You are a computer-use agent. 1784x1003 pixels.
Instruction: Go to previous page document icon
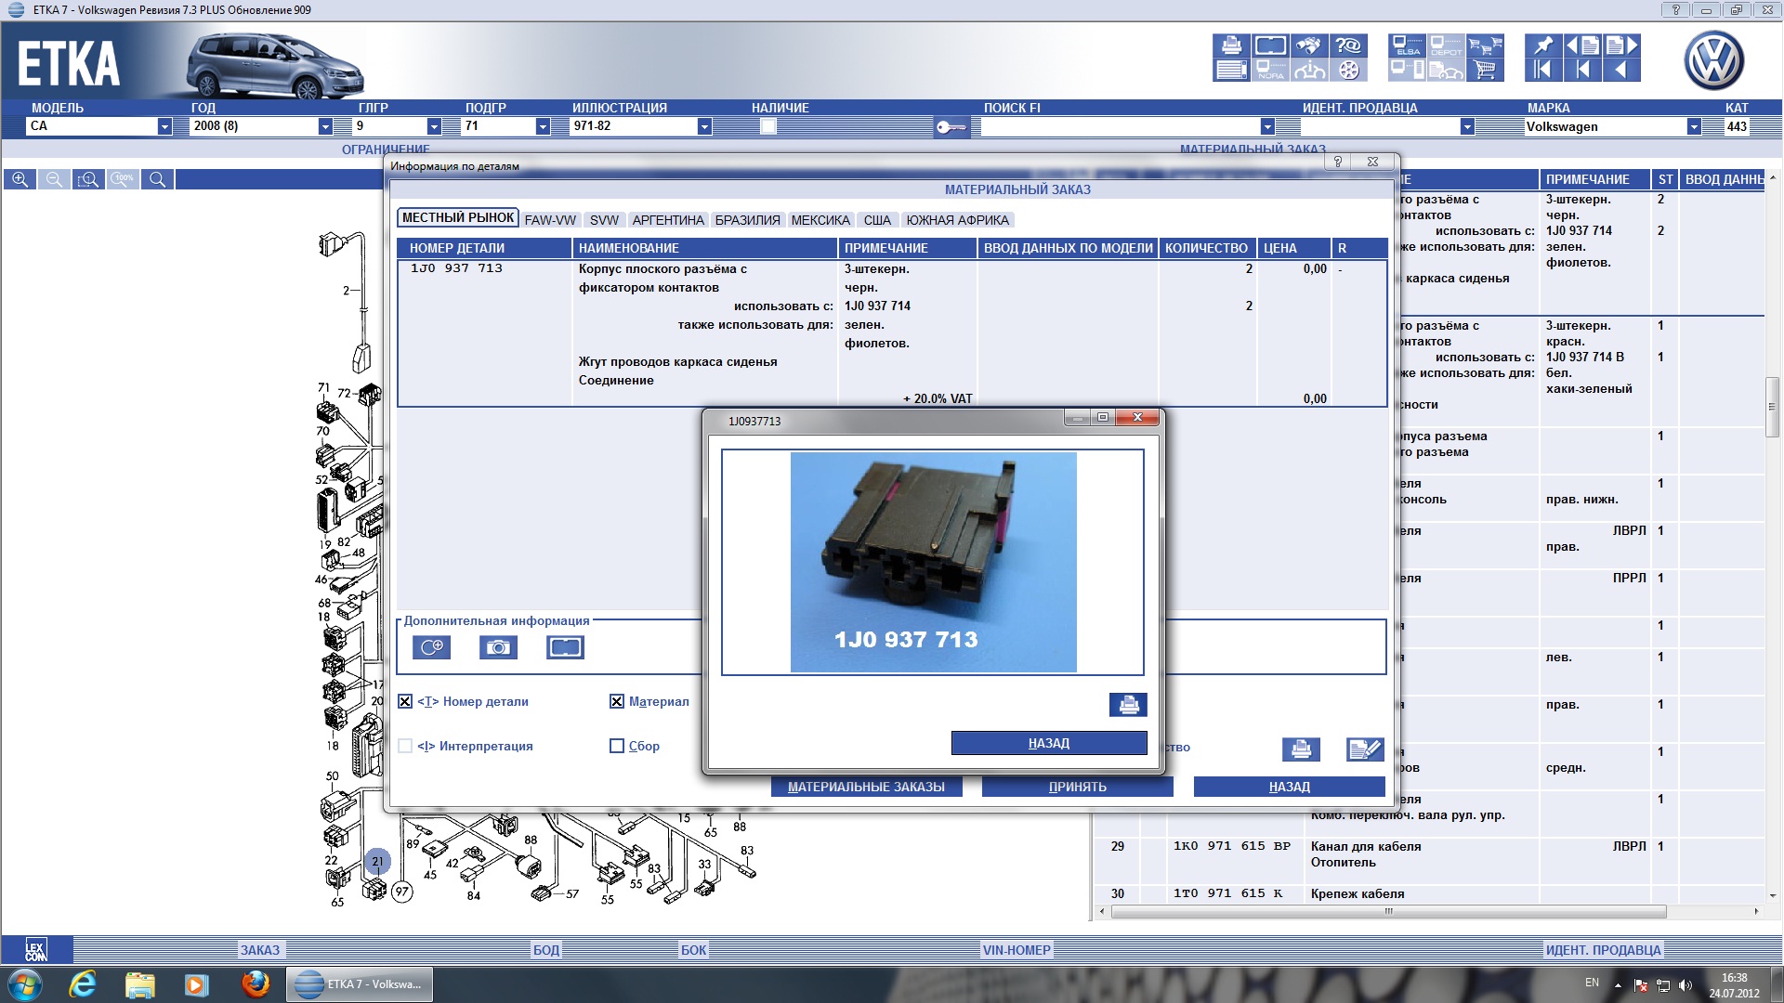[1582, 46]
